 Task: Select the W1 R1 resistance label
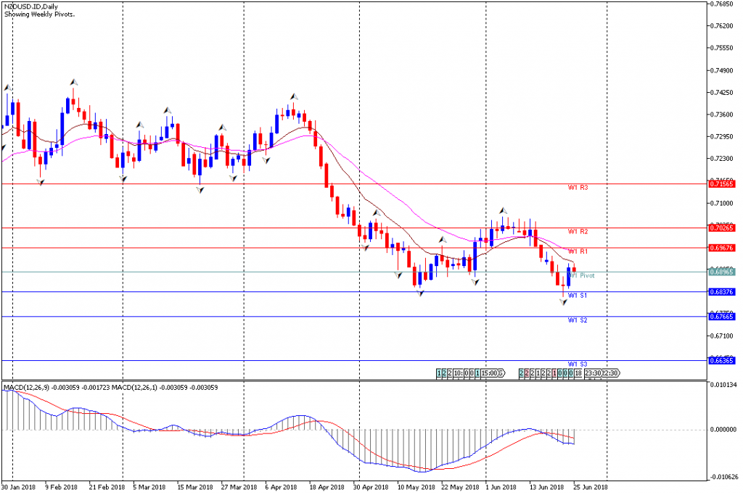pos(578,251)
